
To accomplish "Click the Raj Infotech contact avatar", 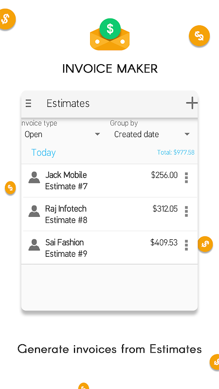I will tap(34, 212).
